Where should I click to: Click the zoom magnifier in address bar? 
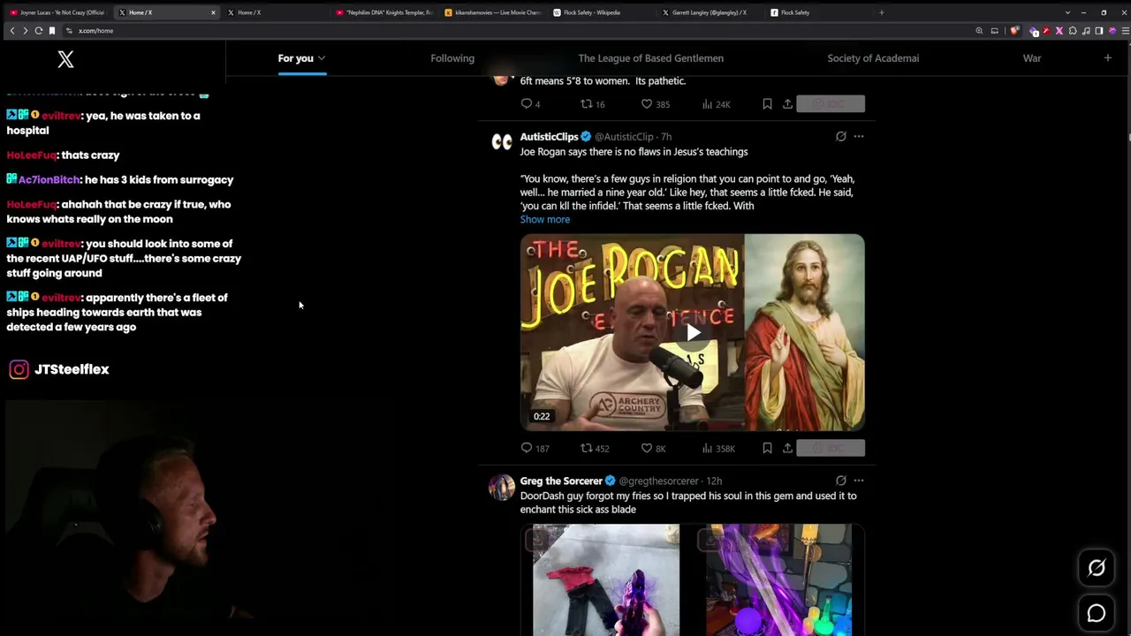click(x=979, y=31)
